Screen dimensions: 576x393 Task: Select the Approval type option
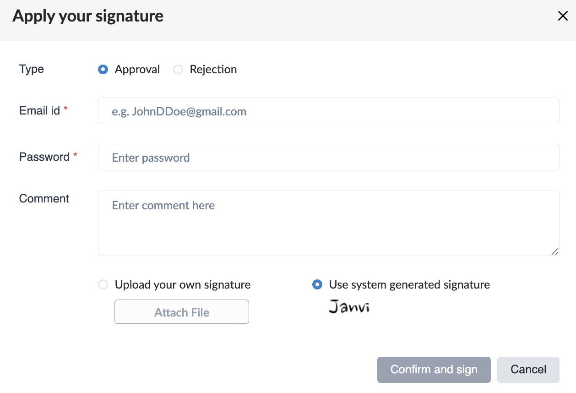pyautogui.click(x=103, y=70)
